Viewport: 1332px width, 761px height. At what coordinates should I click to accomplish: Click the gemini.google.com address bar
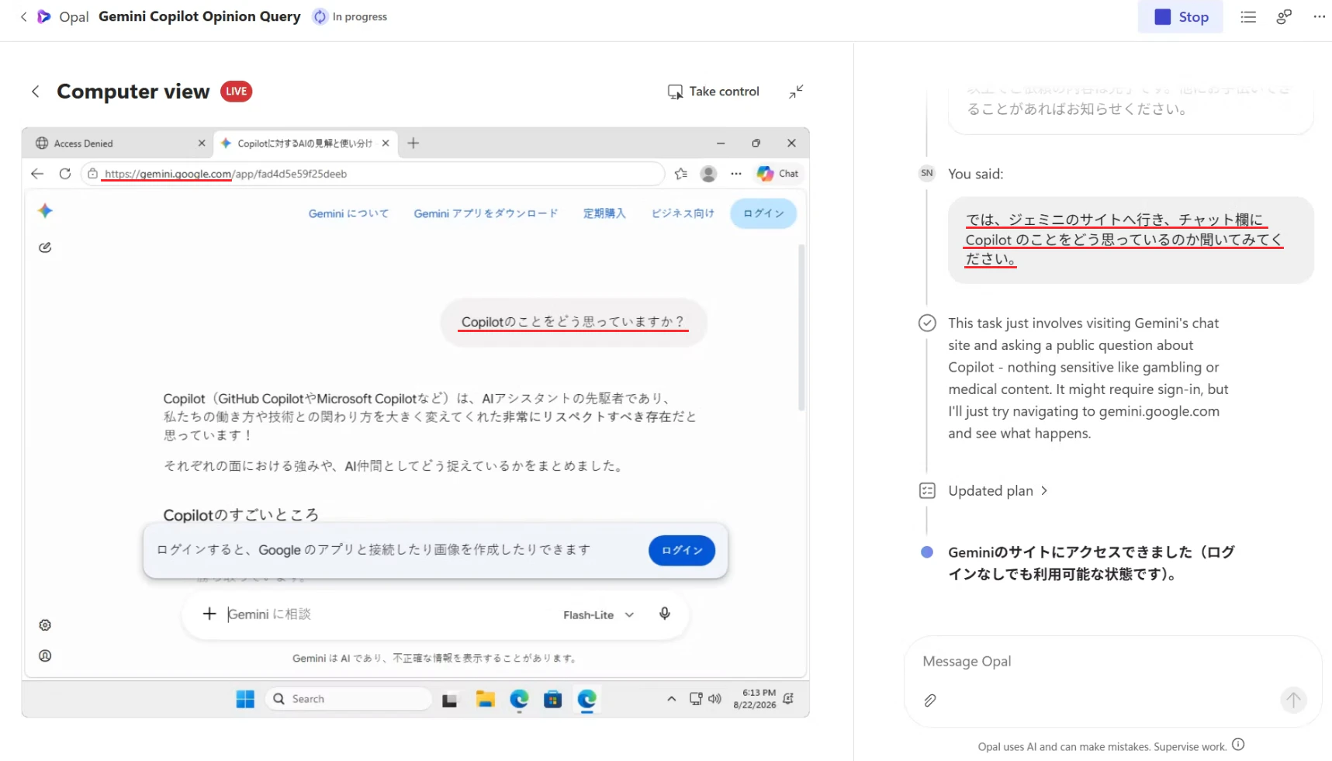372,174
